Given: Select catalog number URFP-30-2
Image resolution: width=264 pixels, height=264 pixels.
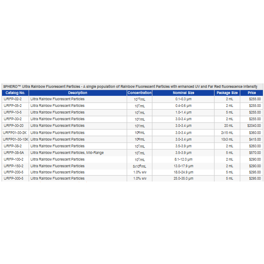Looking at the screenshot, I should point(13,119).
